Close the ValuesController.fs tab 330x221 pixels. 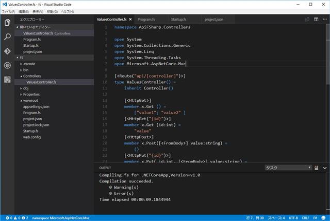point(130,19)
